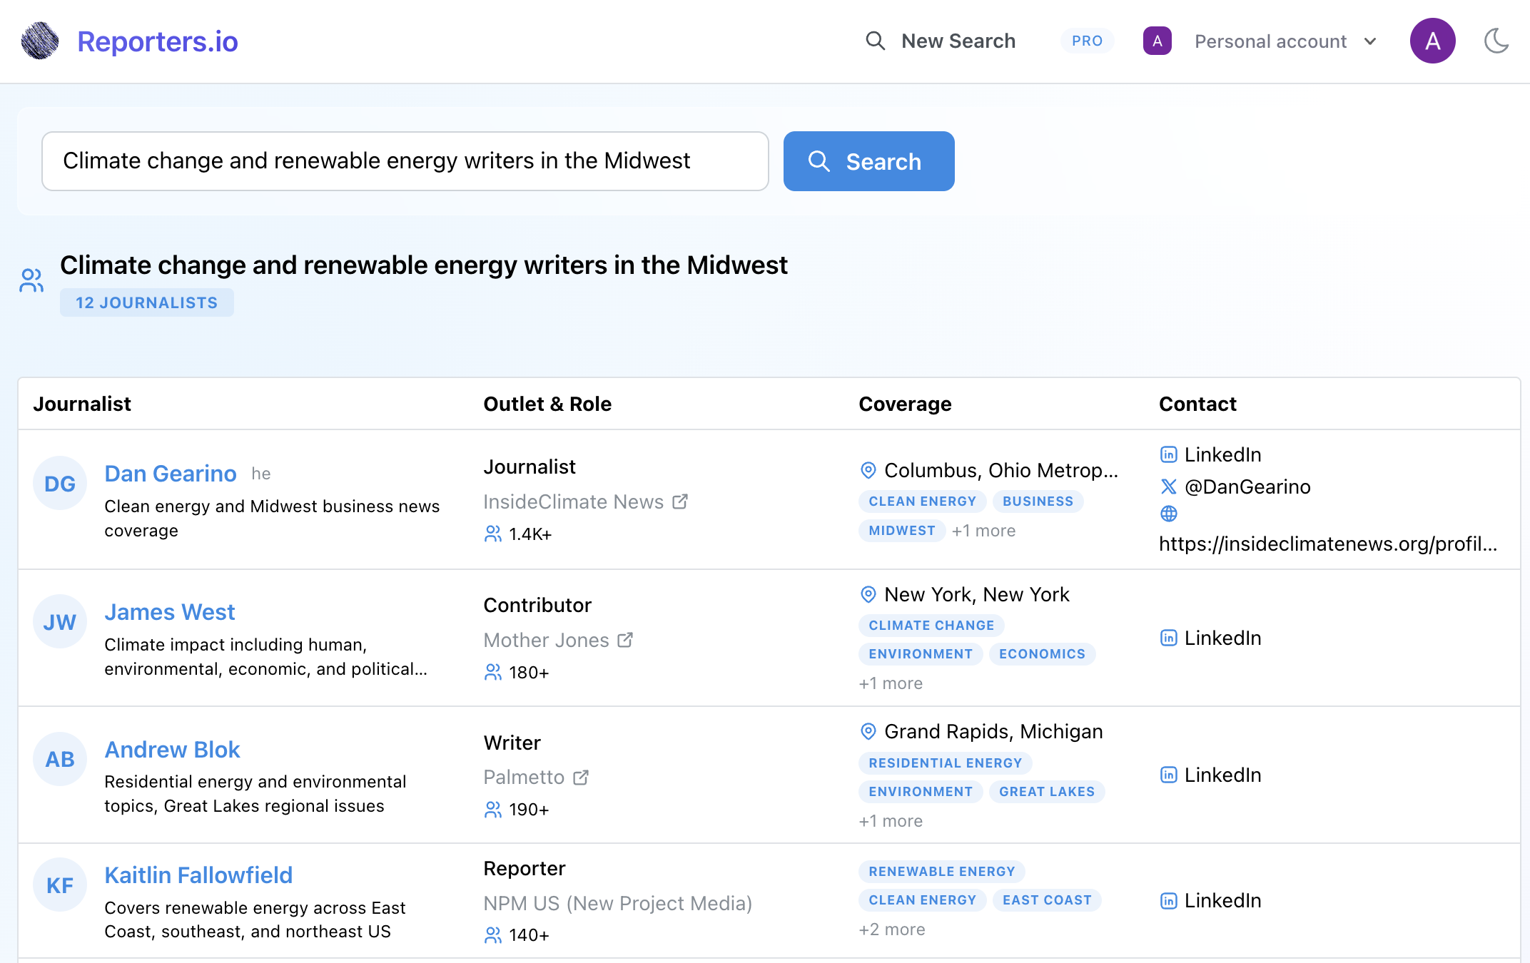
Task: Click the followers icon beside 180+
Action: 492,672
